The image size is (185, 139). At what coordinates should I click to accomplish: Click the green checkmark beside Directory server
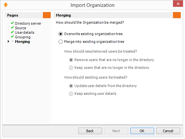tap(12, 23)
